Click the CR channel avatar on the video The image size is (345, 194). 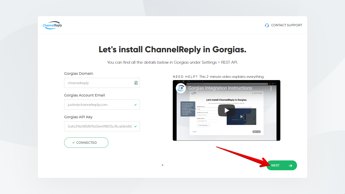pyautogui.click(x=181, y=88)
